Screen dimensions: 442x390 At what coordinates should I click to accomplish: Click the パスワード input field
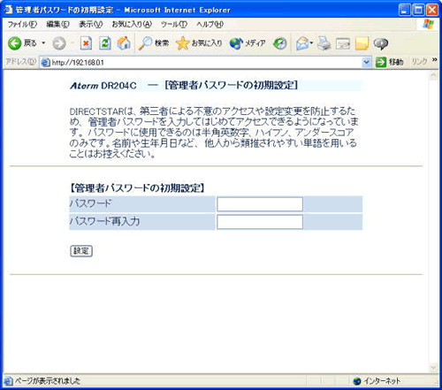coord(260,204)
